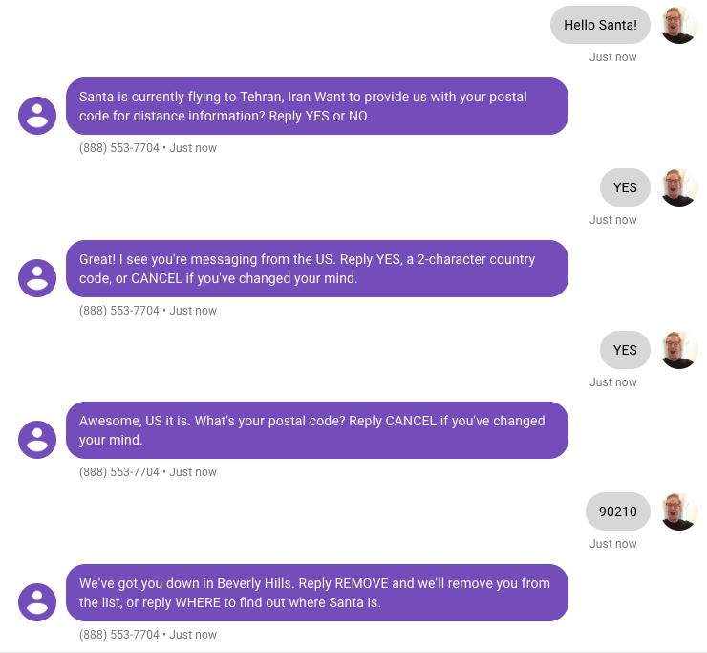
Task: Click the first YES reply bubble
Action: tap(625, 187)
